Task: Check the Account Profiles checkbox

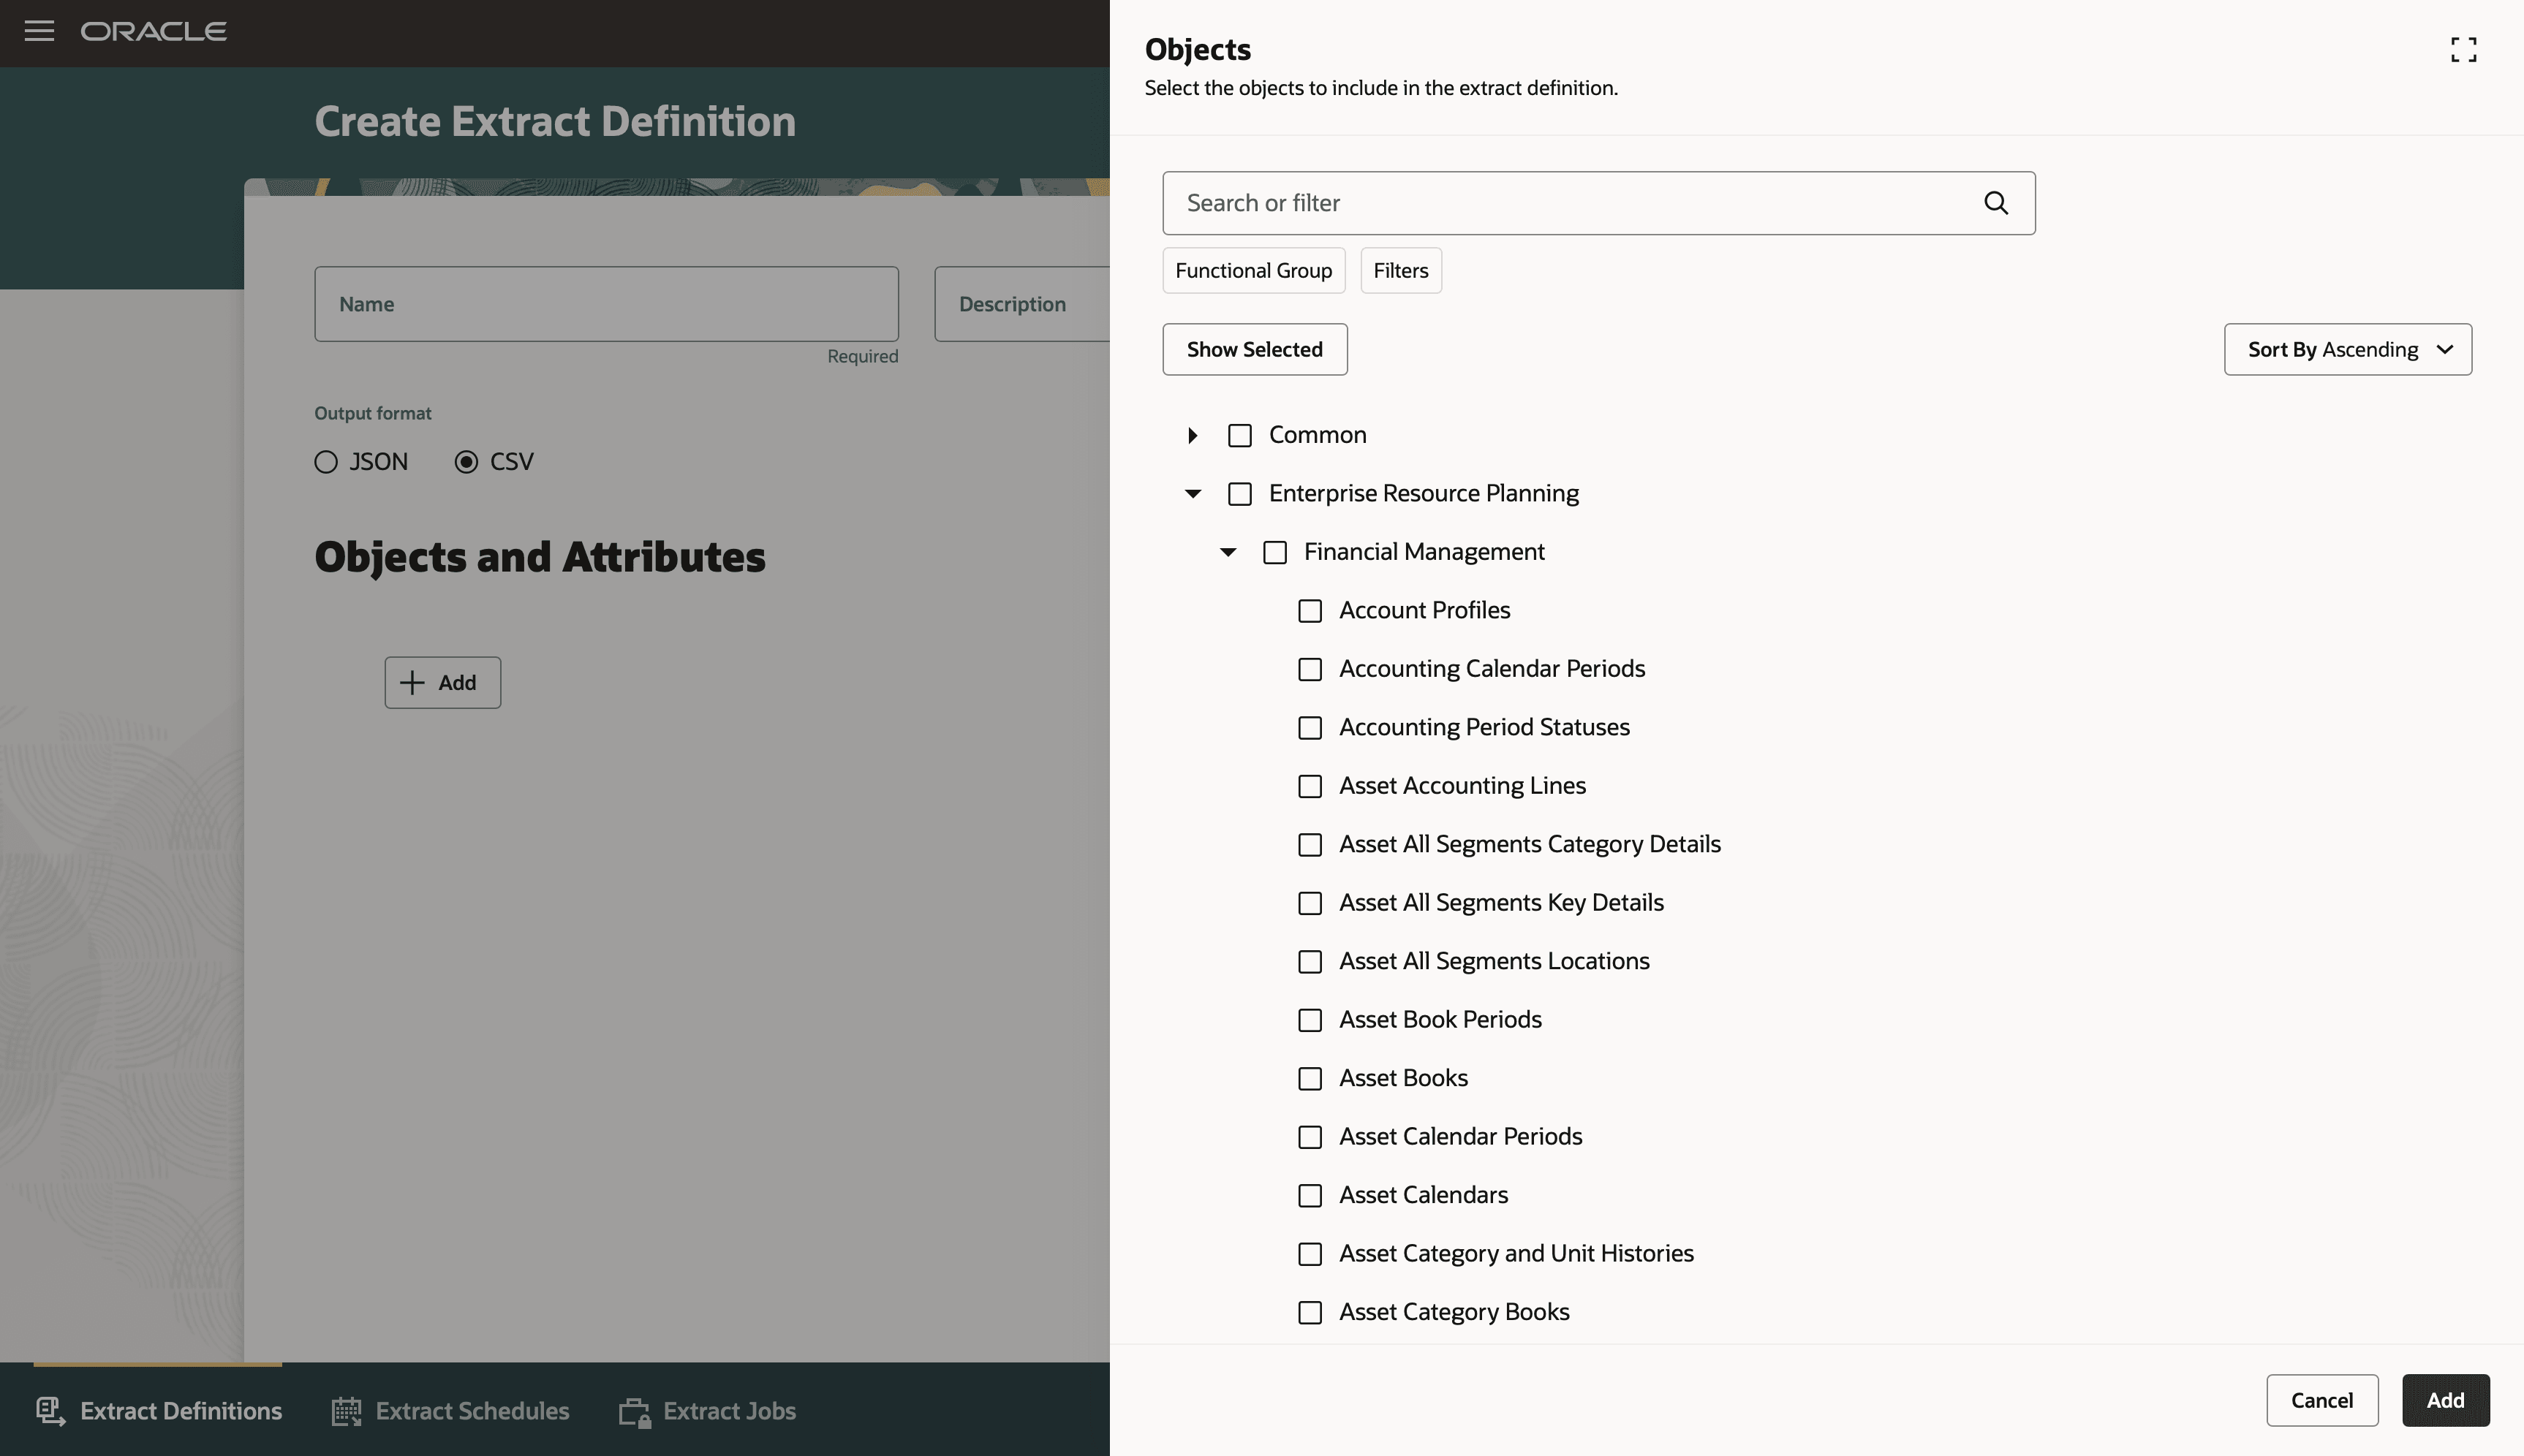Action: click(x=1310, y=610)
